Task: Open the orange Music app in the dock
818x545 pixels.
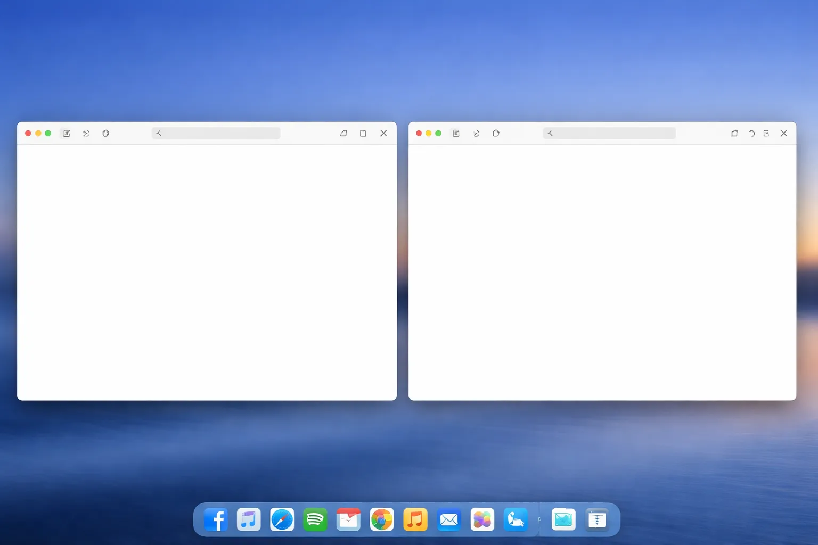Action: pyautogui.click(x=415, y=520)
